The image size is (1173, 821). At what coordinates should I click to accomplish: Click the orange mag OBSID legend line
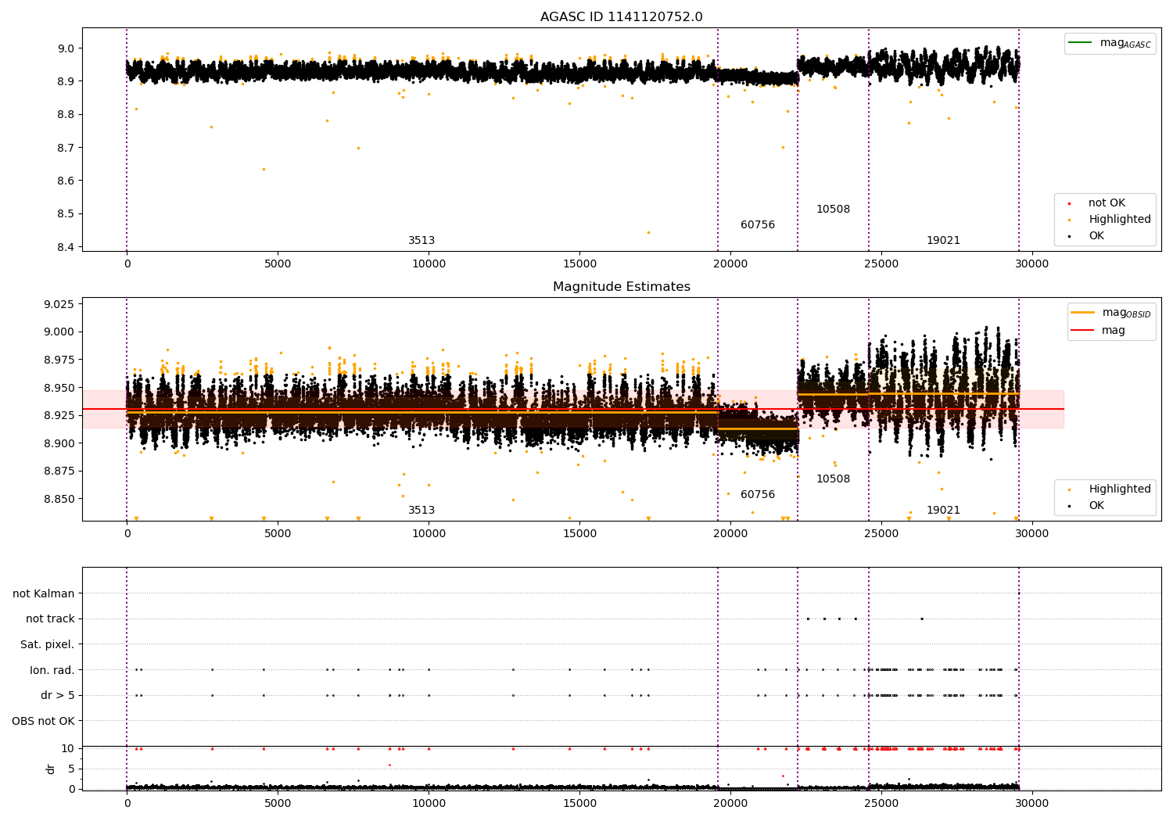[x=1082, y=312]
